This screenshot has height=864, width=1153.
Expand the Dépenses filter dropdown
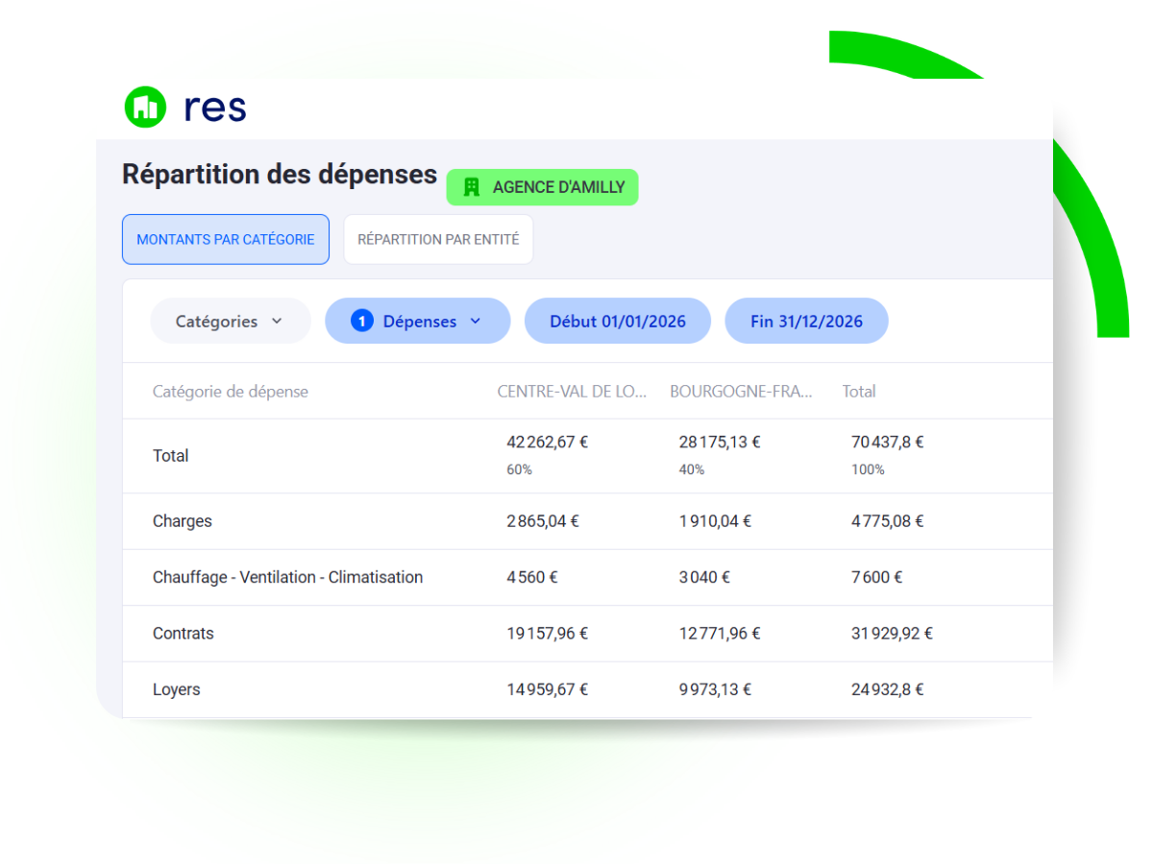[x=417, y=321]
